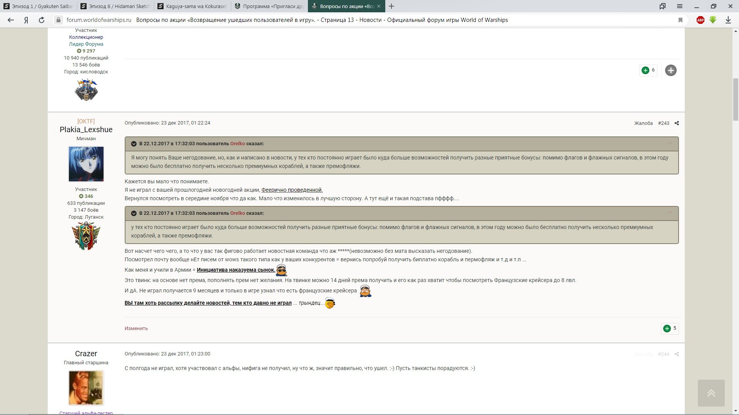
Task: Click the page vertical scrollbar thumb
Action: tap(736, 100)
